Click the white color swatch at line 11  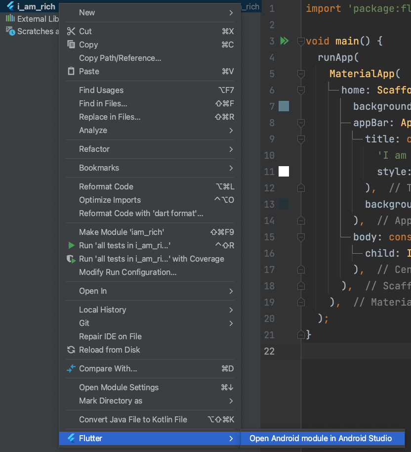click(284, 171)
